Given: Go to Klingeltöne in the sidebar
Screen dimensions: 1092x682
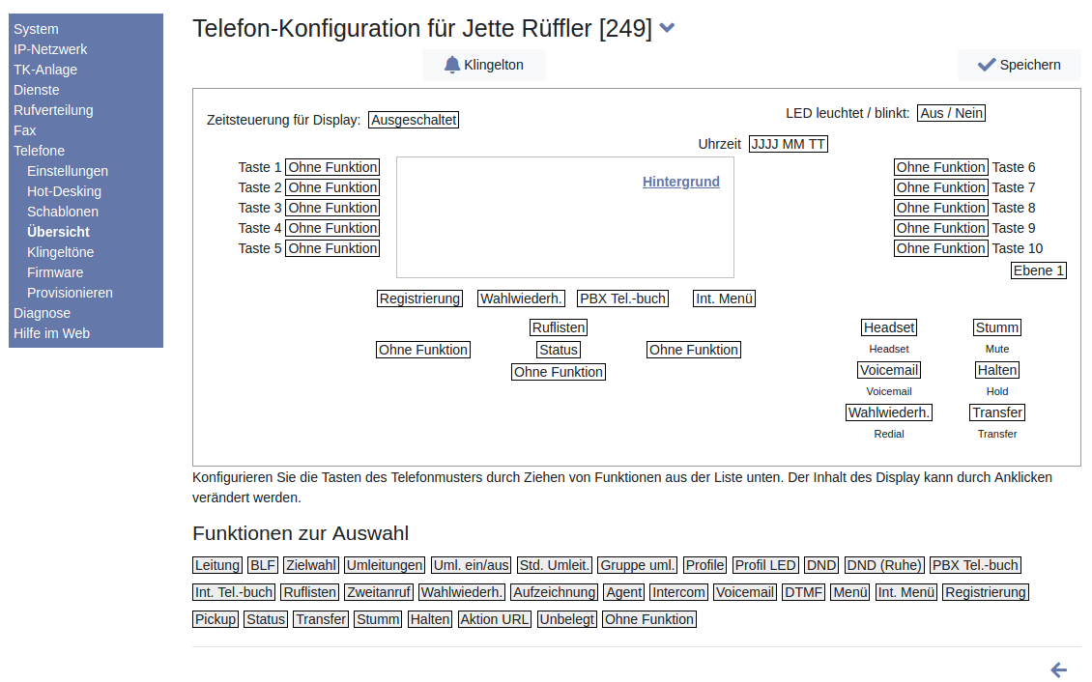Looking at the screenshot, I should 60,252.
